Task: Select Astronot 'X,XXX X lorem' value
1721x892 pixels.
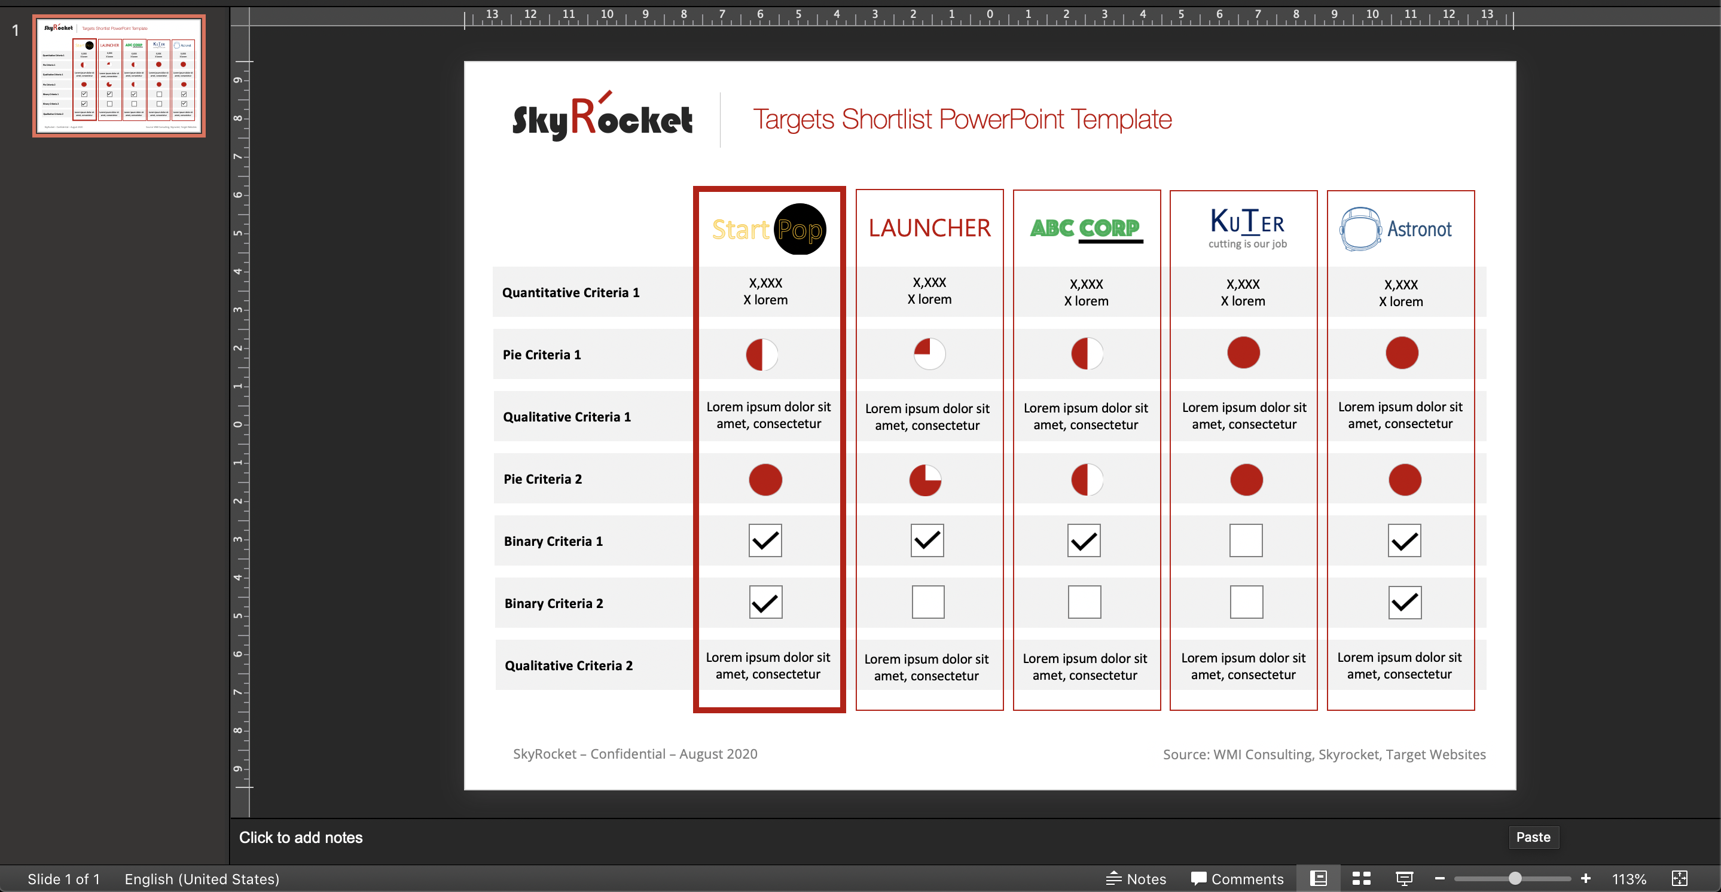Action: pyautogui.click(x=1401, y=293)
